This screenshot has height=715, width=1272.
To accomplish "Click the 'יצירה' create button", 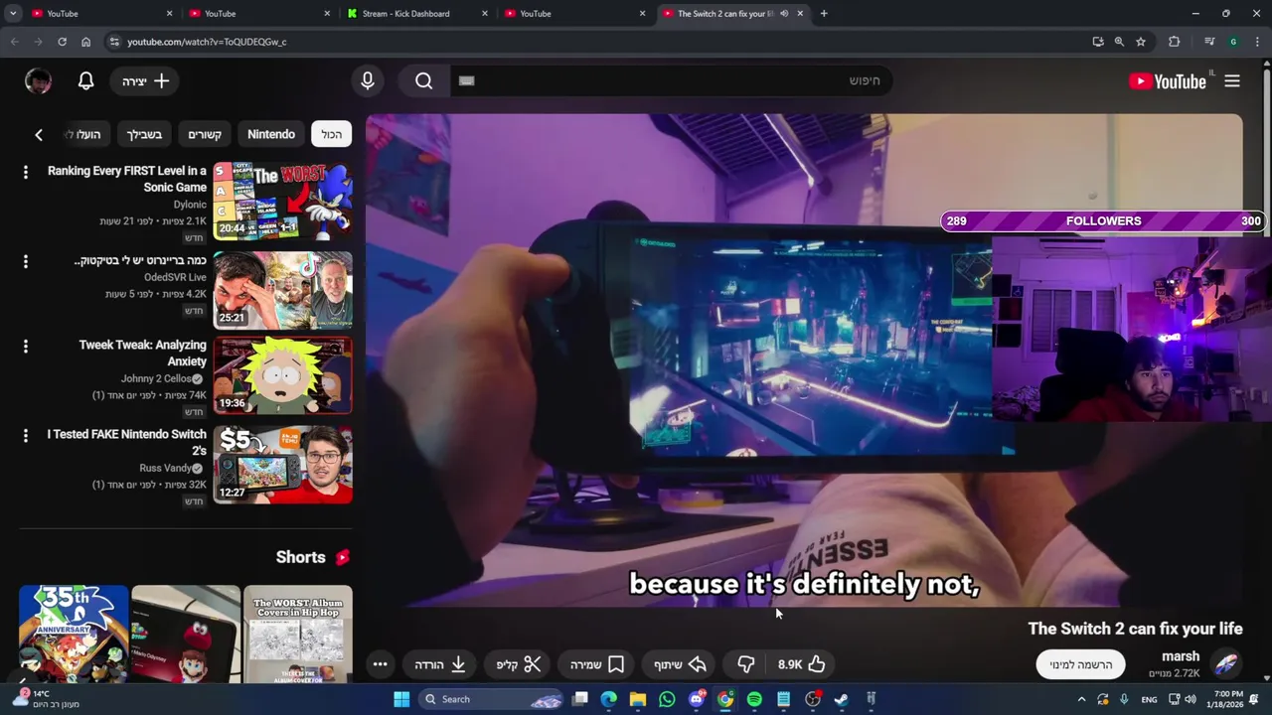I will 145,81.
